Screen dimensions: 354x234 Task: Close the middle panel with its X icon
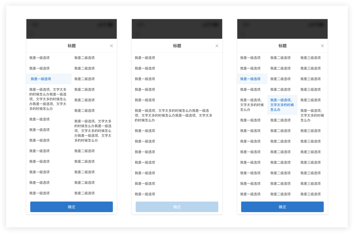(217, 46)
